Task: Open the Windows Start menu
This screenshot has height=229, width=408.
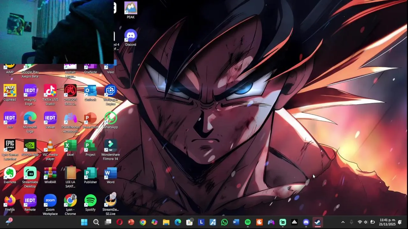Action: [84, 222]
